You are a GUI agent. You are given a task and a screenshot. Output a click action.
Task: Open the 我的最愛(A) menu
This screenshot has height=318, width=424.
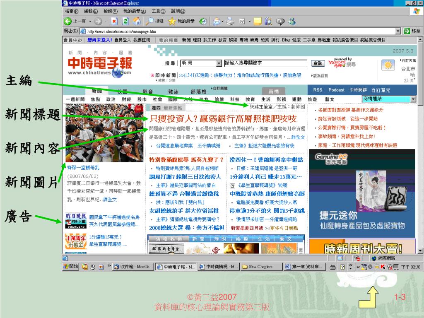click(135, 11)
